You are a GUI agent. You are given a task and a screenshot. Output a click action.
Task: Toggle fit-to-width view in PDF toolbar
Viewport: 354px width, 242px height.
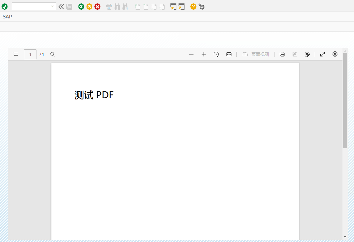tap(229, 54)
